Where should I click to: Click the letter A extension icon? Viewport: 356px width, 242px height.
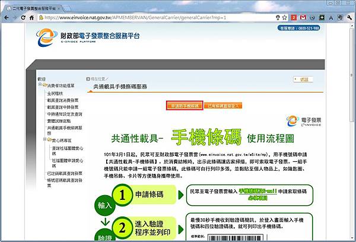[x=331, y=18]
